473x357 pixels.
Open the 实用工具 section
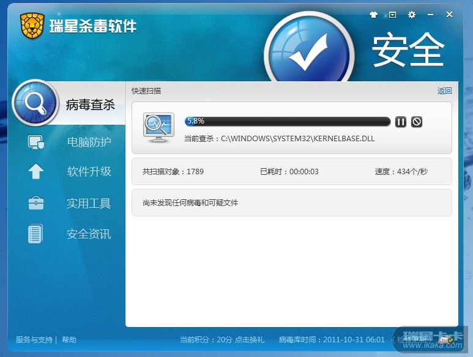click(89, 204)
